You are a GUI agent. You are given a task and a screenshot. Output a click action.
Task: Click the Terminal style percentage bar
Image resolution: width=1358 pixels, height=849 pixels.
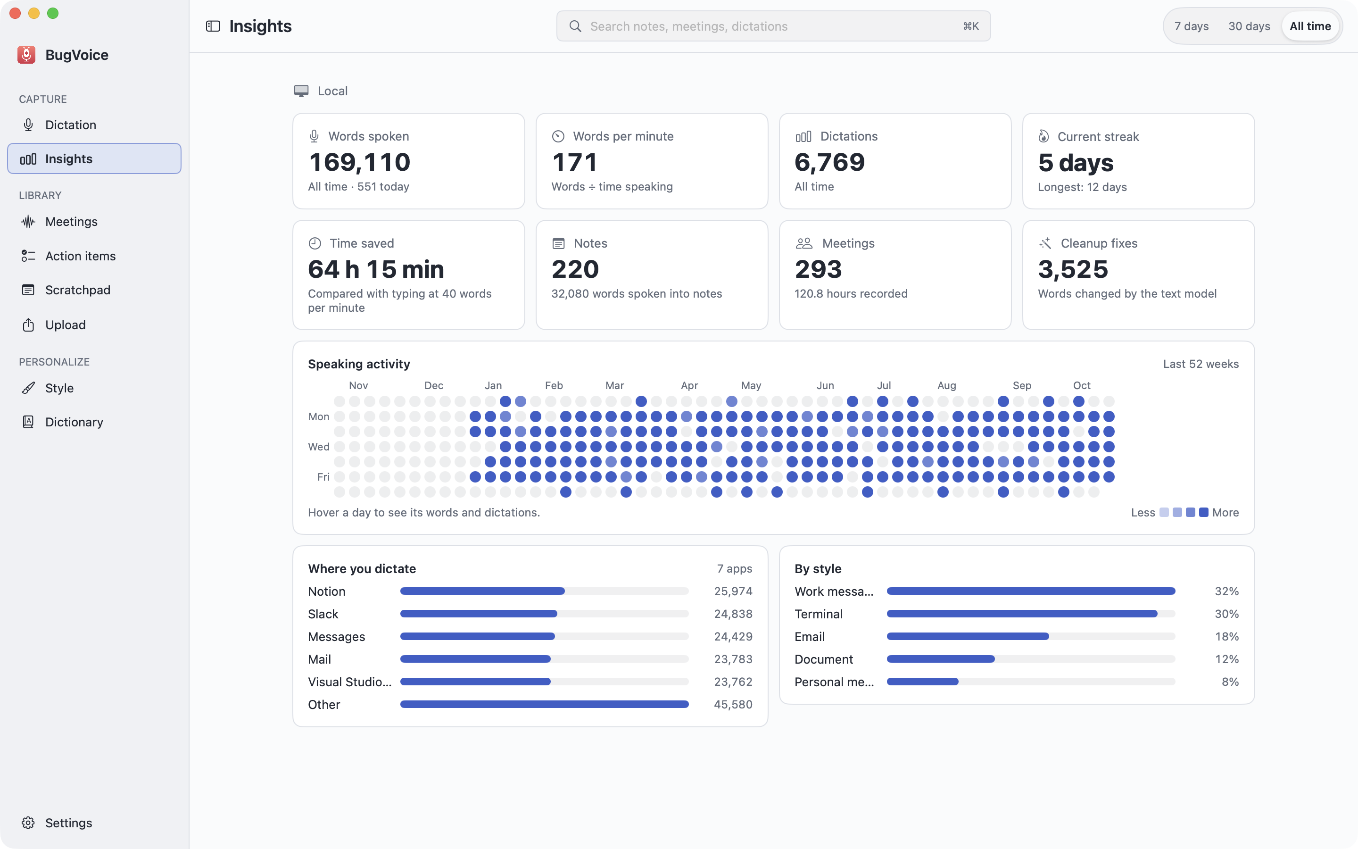1031,614
